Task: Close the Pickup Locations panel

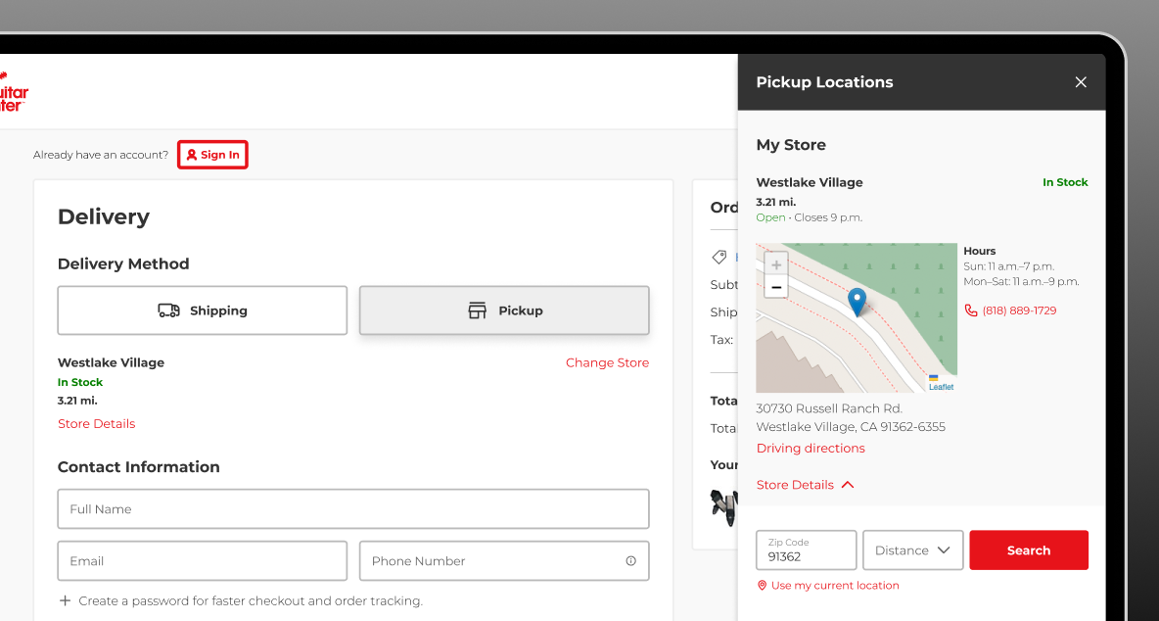Action: pyautogui.click(x=1081, y=82)
